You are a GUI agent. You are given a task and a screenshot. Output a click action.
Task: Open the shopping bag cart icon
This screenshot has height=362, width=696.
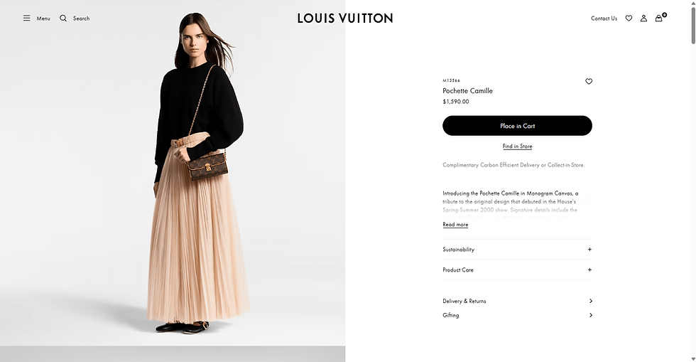coord(659,18)
